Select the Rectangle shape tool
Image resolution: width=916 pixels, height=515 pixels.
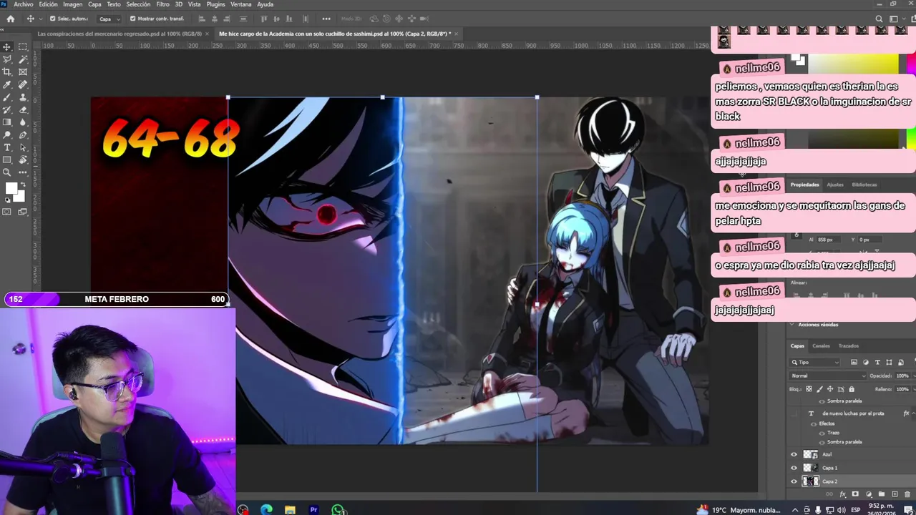[6, 160]
